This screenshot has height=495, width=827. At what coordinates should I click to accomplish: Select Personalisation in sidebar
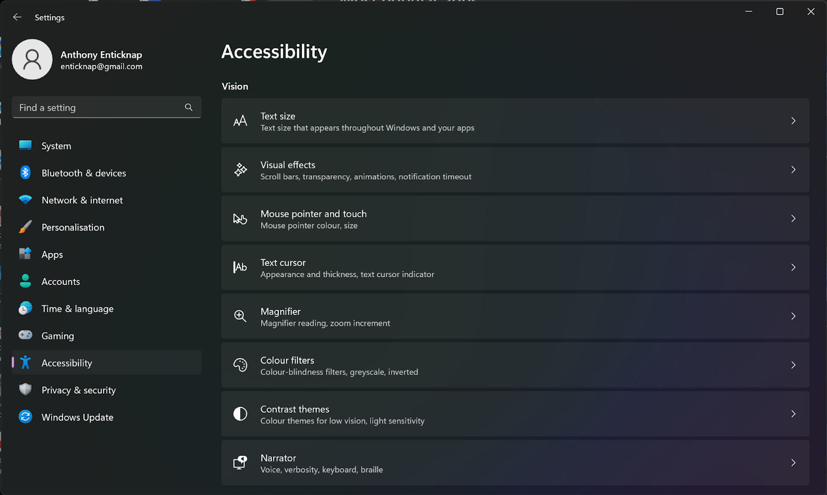coord(106,227)
